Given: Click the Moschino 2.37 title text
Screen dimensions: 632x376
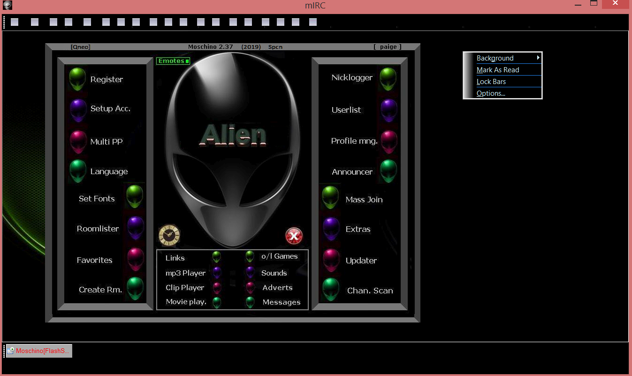Looking at the screenshot, I should coord(210,46).
